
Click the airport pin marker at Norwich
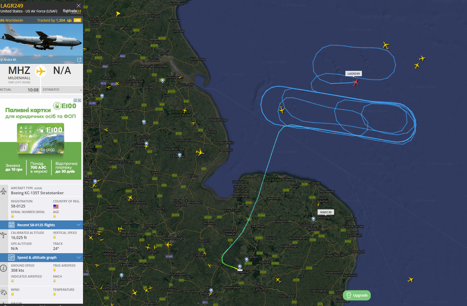313,219
